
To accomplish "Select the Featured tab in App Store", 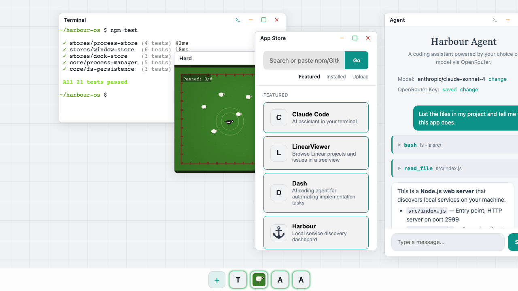I will point(309,77).
